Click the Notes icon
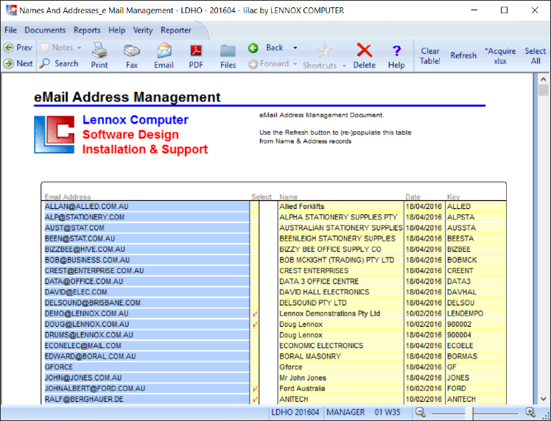This screenshot has height=421, width=551. (x=45, y=47)
